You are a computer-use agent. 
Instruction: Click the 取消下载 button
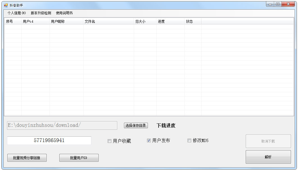268,141
